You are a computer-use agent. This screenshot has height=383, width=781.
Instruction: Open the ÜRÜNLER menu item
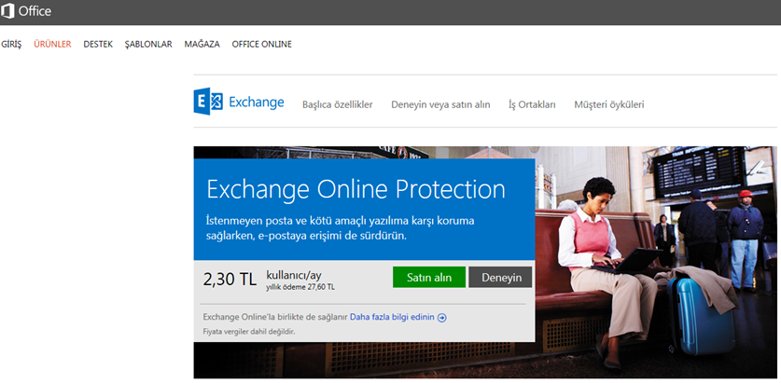tap(53, 45)
